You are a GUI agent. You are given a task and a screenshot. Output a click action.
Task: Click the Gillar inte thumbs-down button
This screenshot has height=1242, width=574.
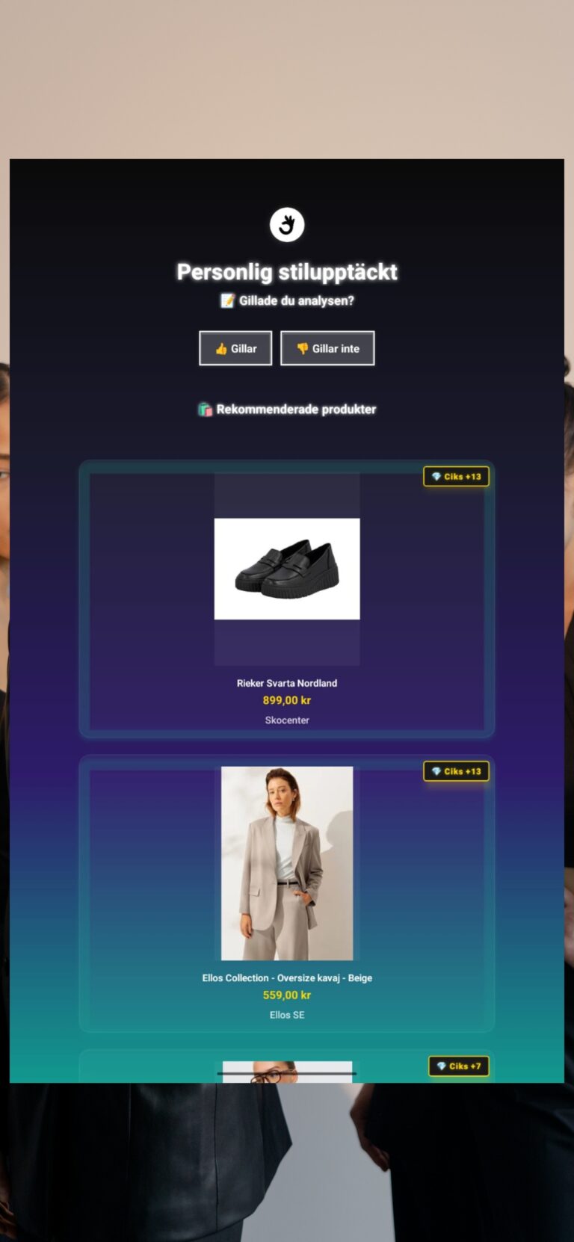pos(327,348)
